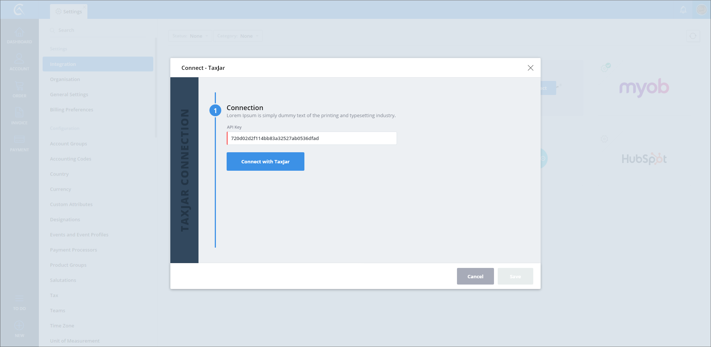Click the settings Search field
711x347 pixels.
(100, 30)
